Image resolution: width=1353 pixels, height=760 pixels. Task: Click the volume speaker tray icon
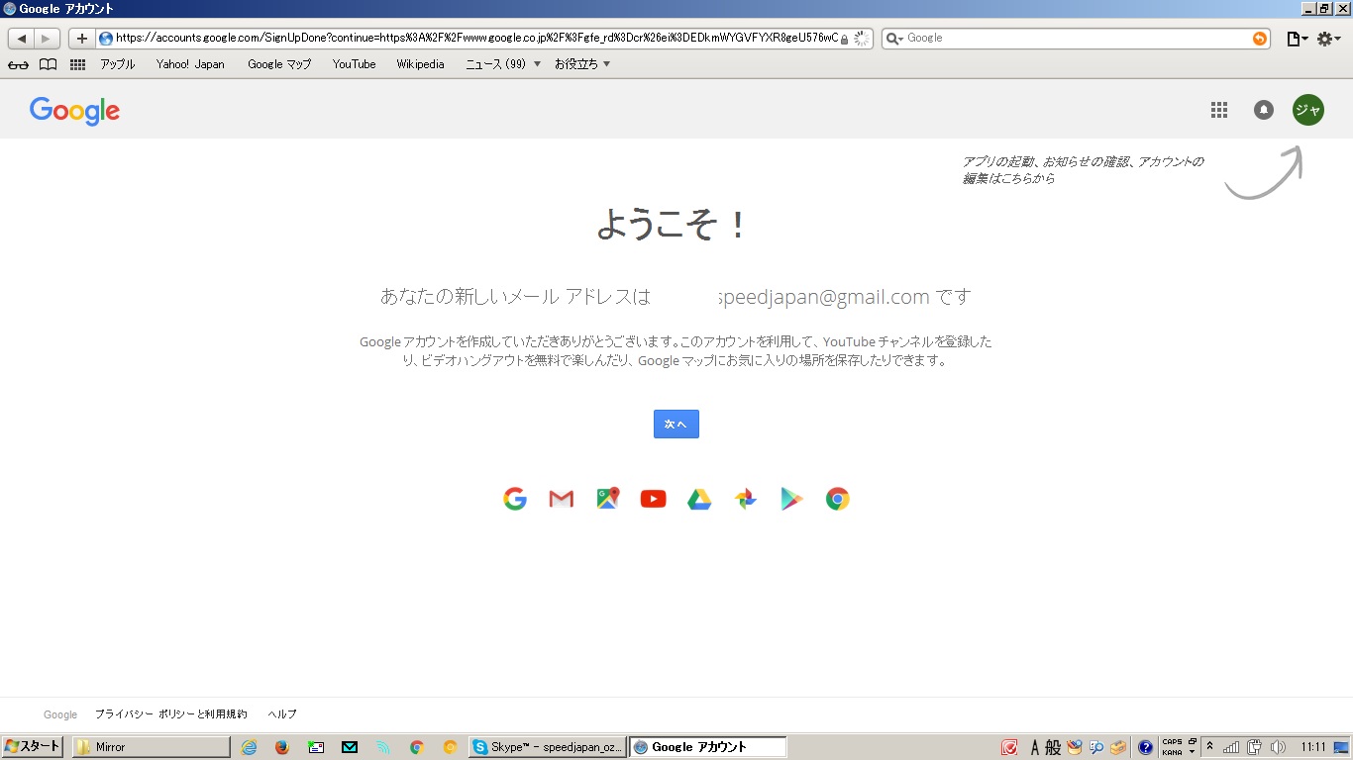pos(1278,747)
